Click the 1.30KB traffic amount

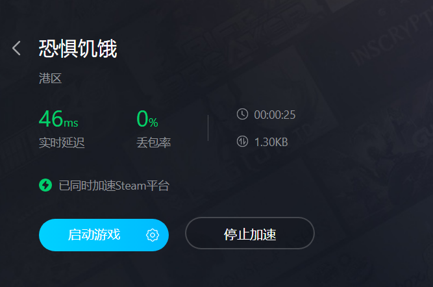click(271, 142)
